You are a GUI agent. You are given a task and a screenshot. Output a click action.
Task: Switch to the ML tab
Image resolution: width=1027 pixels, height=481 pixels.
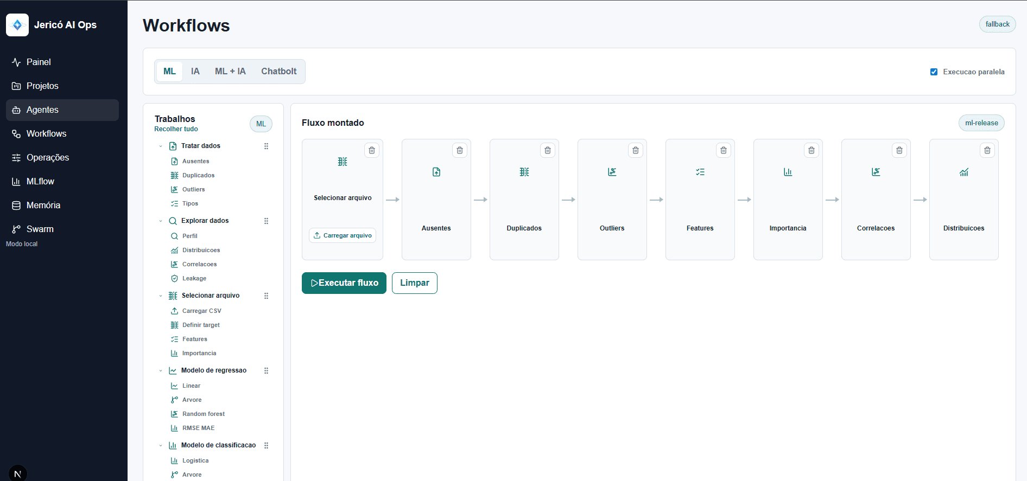[169, 72]
